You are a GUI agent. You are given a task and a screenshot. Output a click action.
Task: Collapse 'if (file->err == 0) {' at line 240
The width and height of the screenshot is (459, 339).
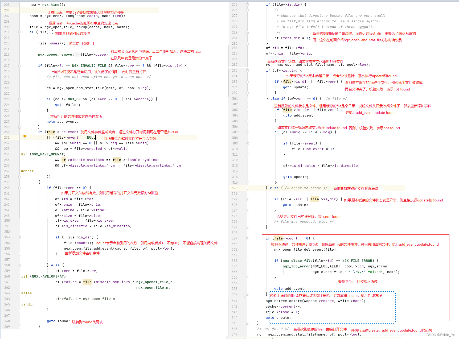click(19, 188)
